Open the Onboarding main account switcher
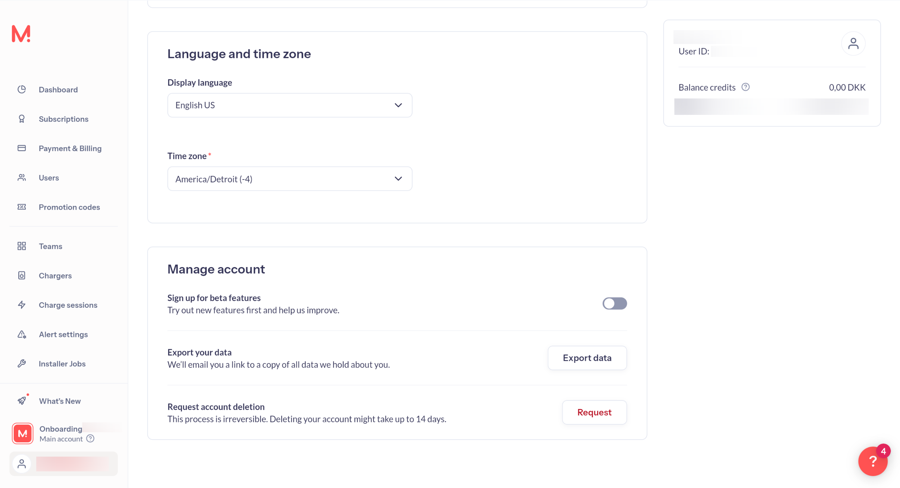The height and width of the screenshot is (488, 900). pyautogui.click(x=60, y=434)
